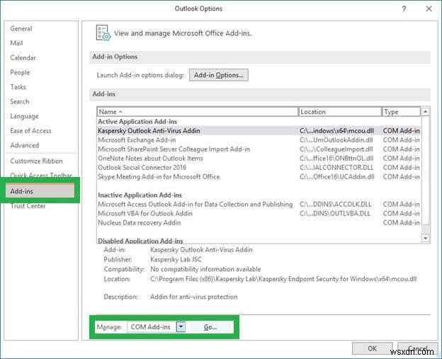Click the C:\...indows\x64\mcou.dll location cell
The width and height of the screenshot is (442, 359).
click(337, 131)
